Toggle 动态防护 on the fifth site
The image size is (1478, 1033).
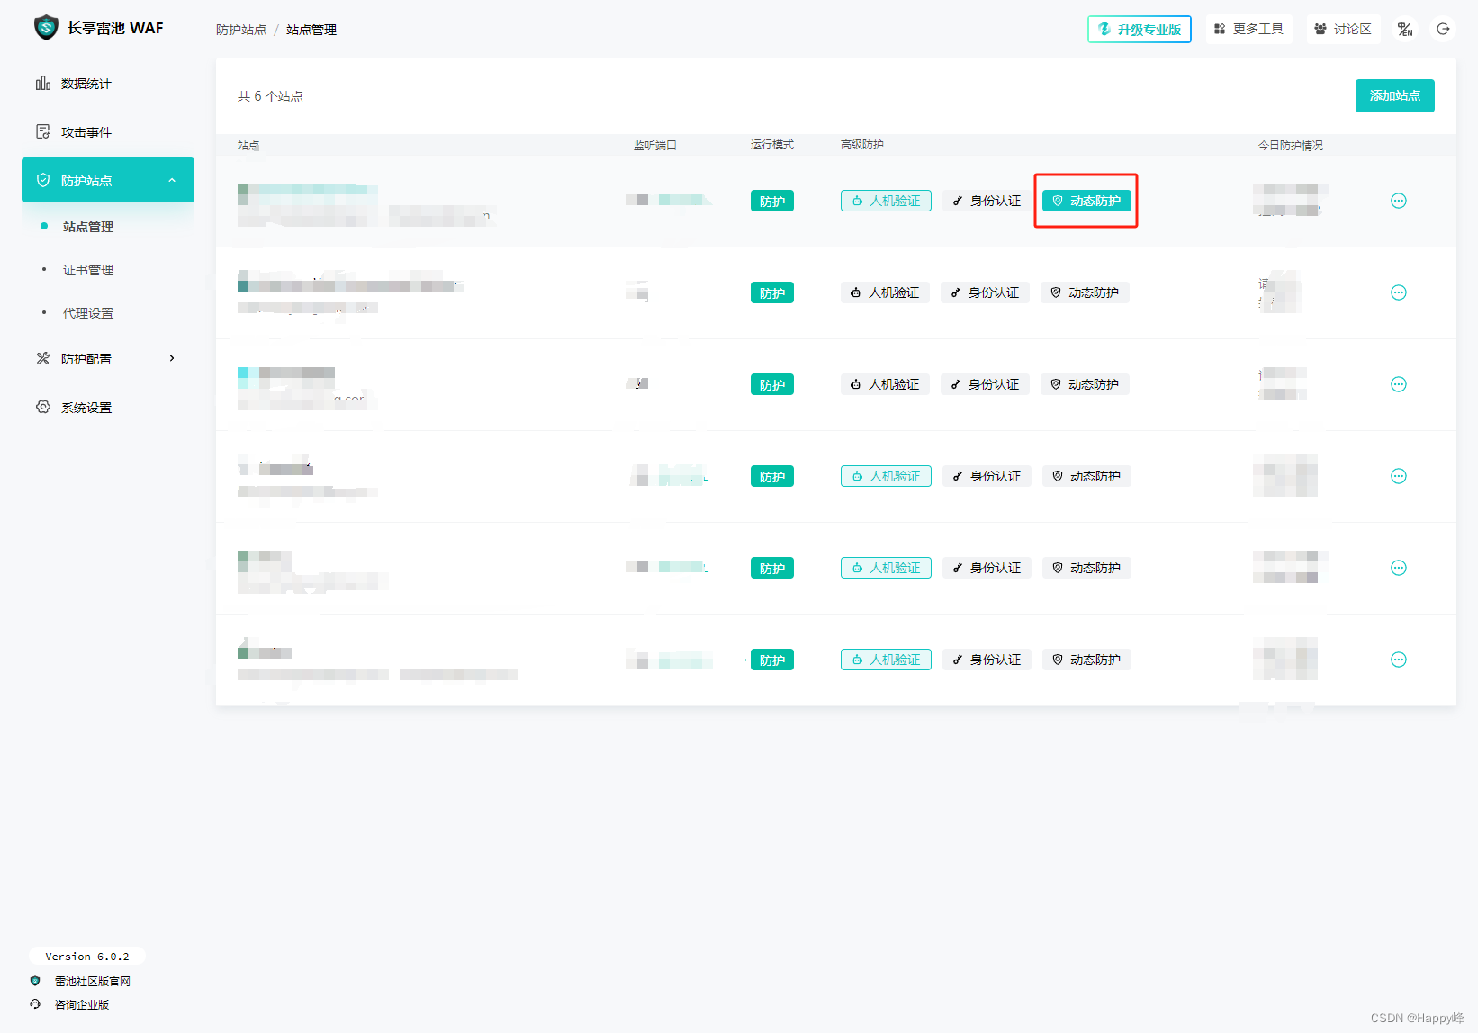[x=1086, y=568]
